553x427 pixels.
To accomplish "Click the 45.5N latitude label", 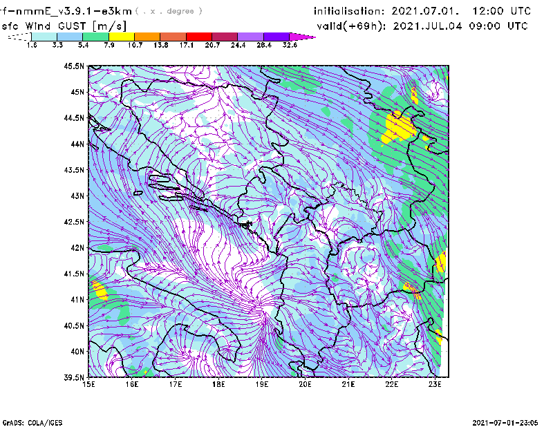I will (74, 66).
